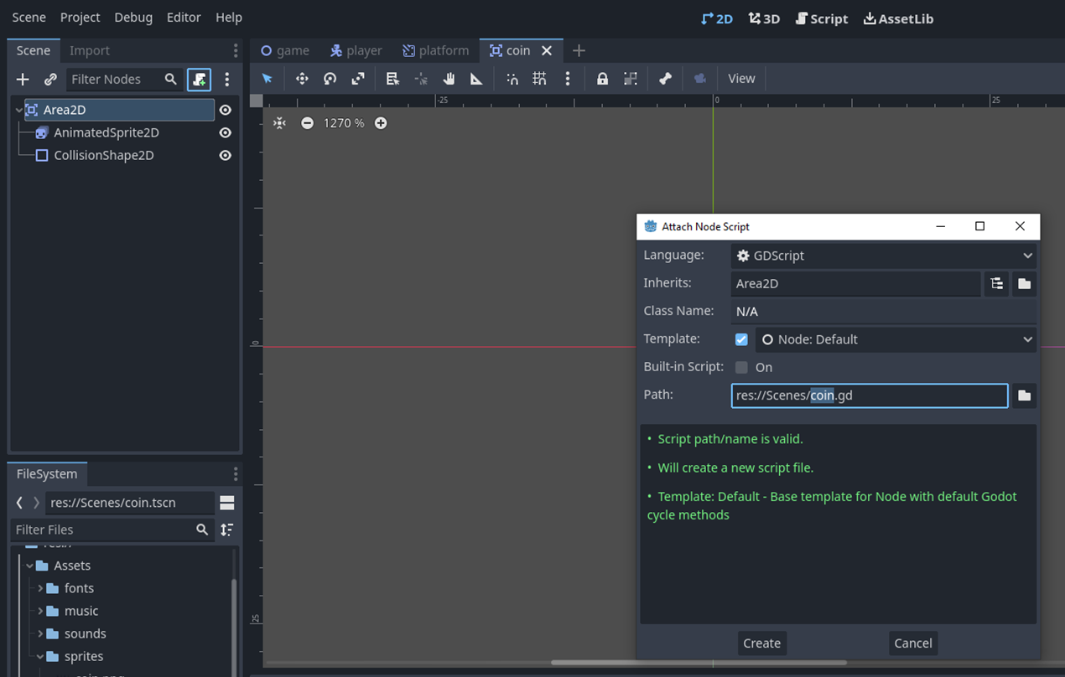The height and width of the screenshot is (677, 1065).
Task: Open the View menu in the canvas toolbar
Action: pos(741,78)
